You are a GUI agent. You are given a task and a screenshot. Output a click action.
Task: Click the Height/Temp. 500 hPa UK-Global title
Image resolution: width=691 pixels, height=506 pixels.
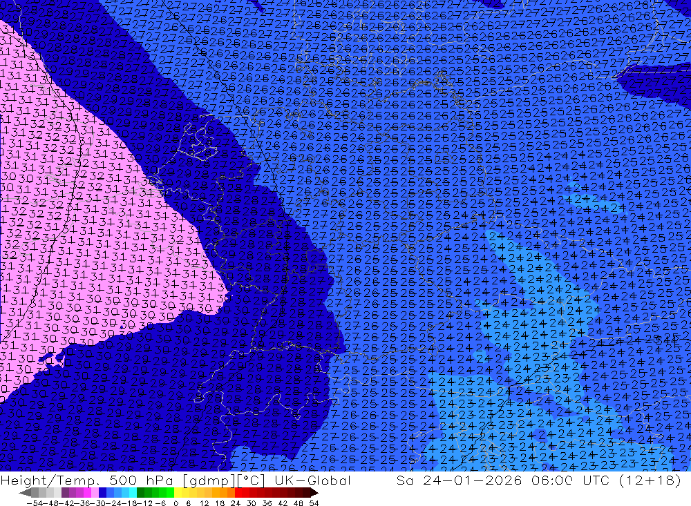(176, 480)
